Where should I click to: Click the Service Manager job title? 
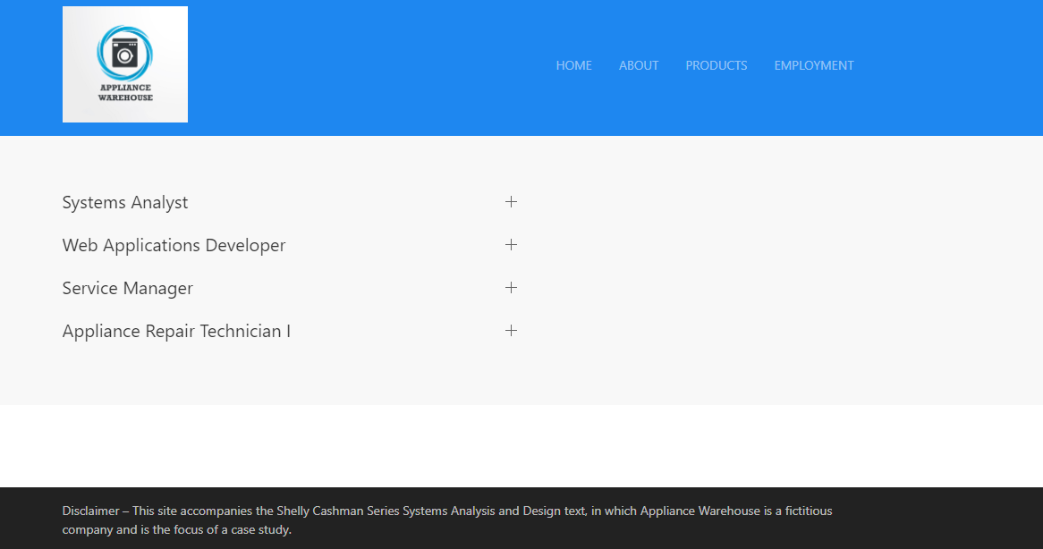(x=126, y=288)
